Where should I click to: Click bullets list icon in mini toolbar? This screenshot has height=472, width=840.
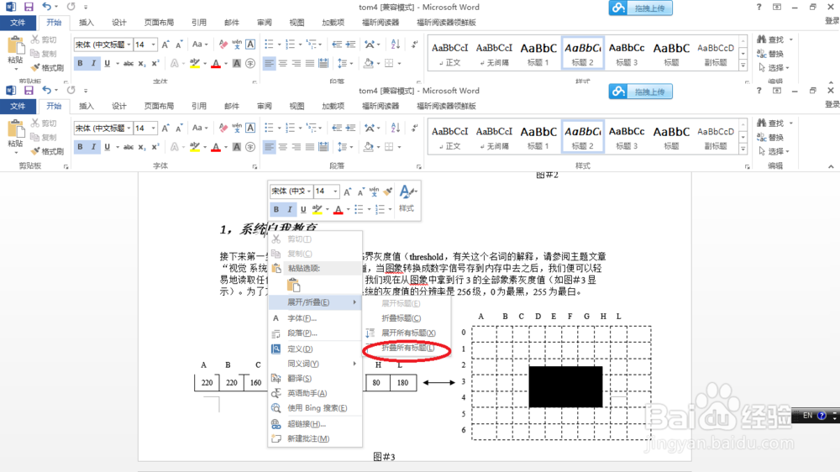pyautogui.click(x=359, y=209)
